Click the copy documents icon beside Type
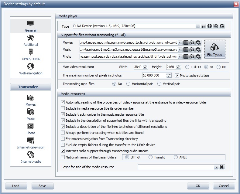 click(x=216, y=26)
